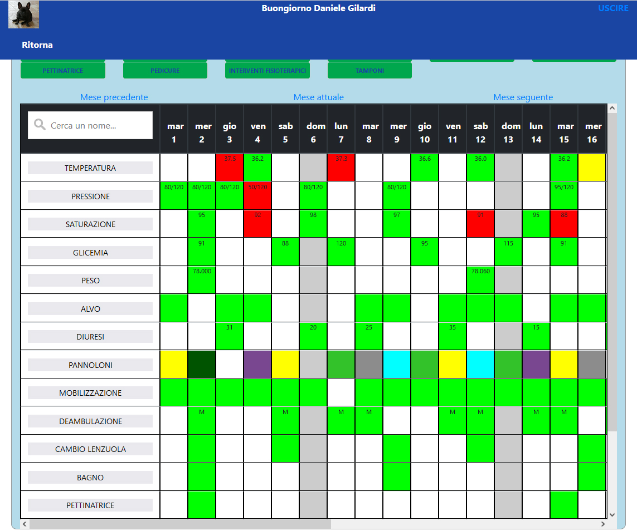Click USCIRE to log out
The height and width of the screenshot is (531, 637).
pos(613,8)
